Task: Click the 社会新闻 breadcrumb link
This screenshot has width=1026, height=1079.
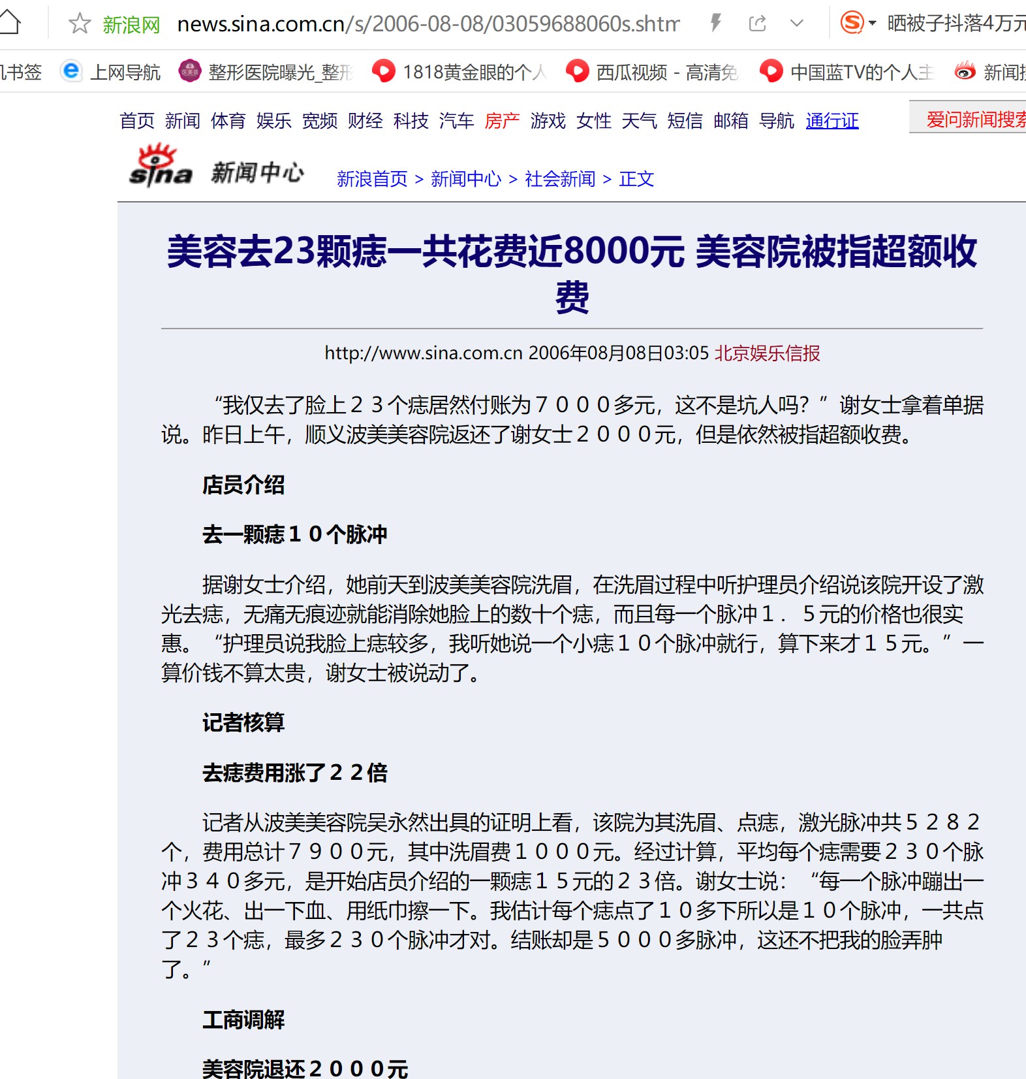Action: (x=560, y=179)
